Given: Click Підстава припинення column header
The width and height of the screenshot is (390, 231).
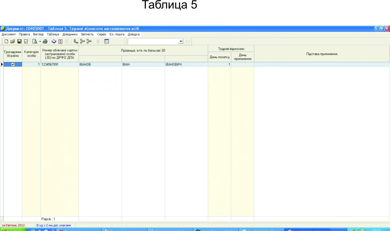Looking at the screenshot, I should (322, 54).
